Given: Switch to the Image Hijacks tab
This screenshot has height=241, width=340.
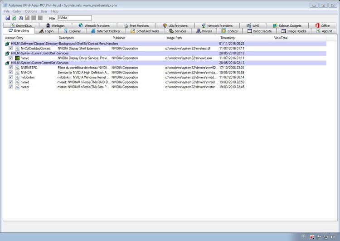Looking at the screenshot, I should pyautogui.click(x=294, y=31).
